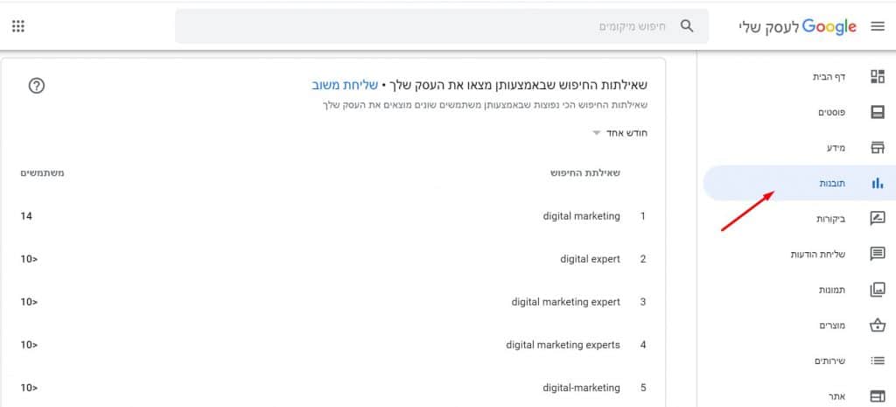Image resolution: width=896 pixels, height=407 pixels.
Task: Click the מוצרים shopping basket icon
Action: click(877, 326)
